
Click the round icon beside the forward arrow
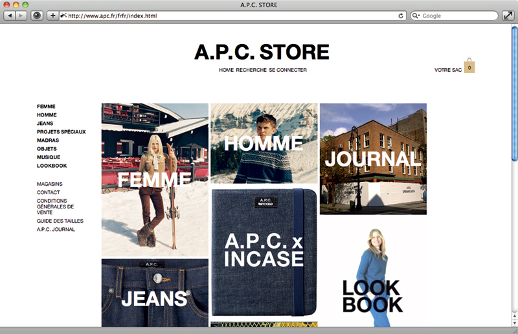point(37,16)
